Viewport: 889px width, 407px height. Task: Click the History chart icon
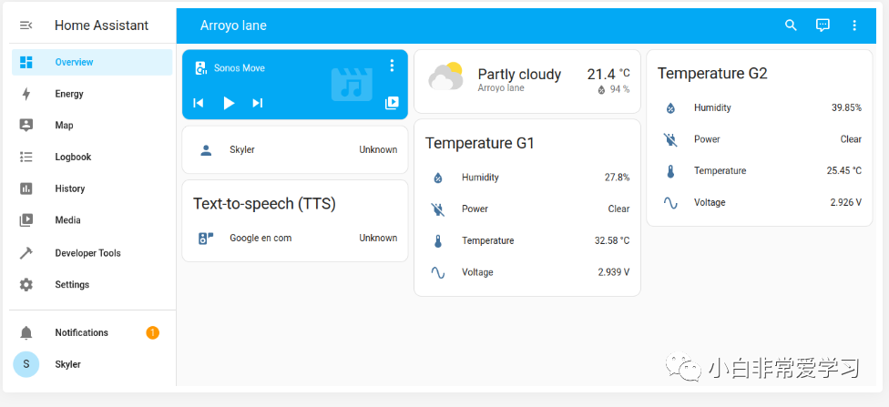tap(26, 188)
